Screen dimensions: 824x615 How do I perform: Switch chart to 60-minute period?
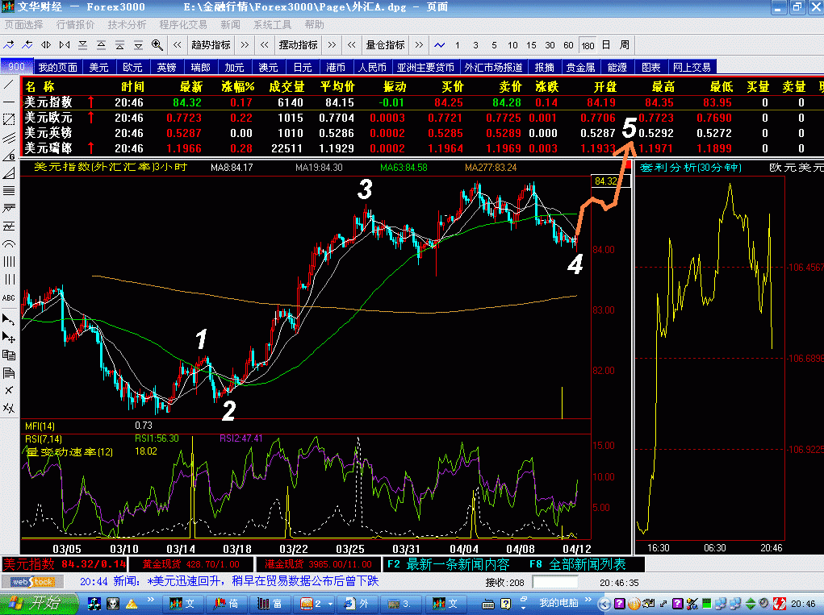[x=568, y=44]
